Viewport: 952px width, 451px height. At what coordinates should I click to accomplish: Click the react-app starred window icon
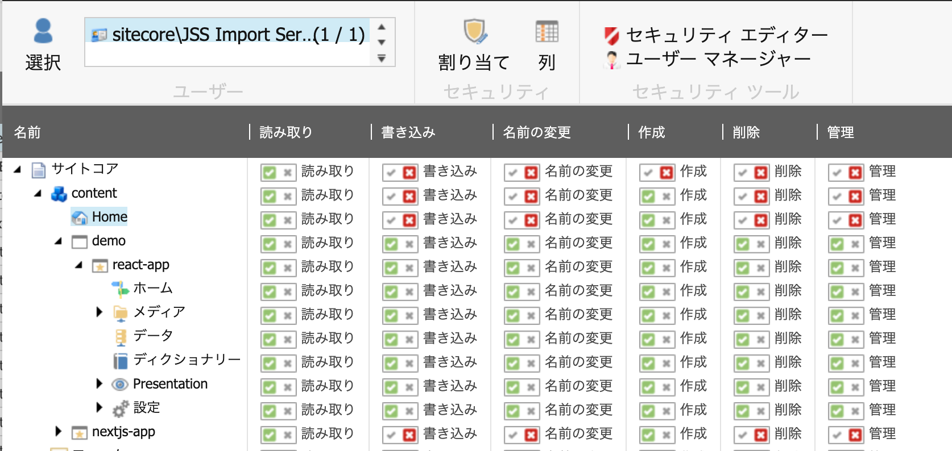coord(100,265)
